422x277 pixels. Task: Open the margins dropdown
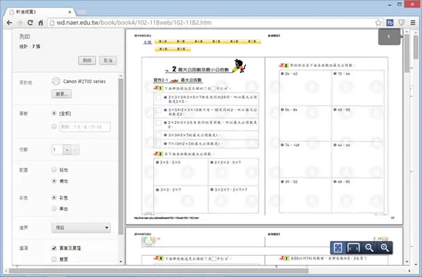81,228
